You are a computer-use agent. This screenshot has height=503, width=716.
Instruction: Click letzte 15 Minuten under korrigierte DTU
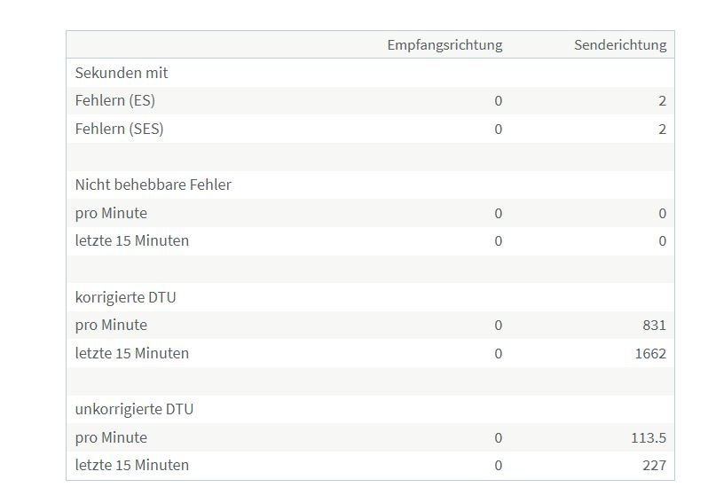click(x=132, y=353)
